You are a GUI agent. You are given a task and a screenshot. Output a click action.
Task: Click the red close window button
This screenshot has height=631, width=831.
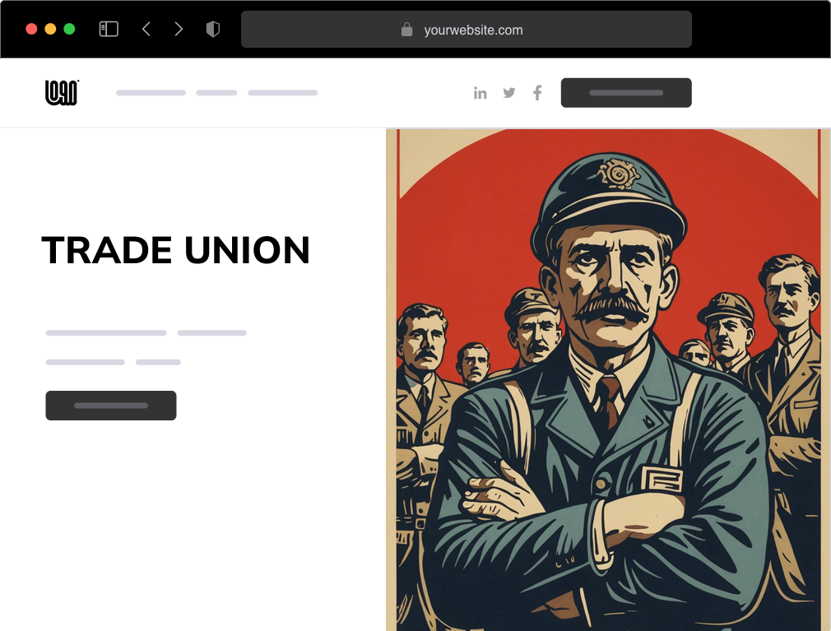[x=31, y=29]
